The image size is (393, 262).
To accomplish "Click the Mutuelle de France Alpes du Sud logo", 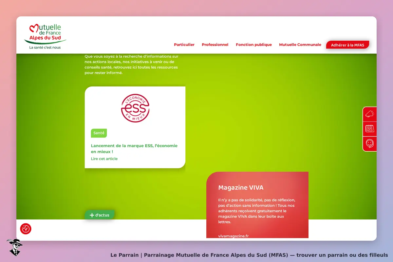I will tap(45, 36).
